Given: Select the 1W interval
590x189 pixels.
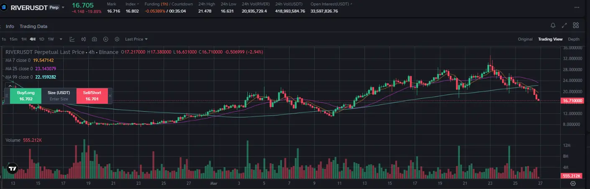Looking at the screenshot, I should 51,39.
